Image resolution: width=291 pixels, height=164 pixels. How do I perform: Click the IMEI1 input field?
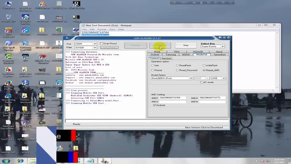tap(172, 97)
